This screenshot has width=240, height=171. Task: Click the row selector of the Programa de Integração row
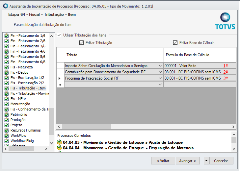[x=60, y=78]
